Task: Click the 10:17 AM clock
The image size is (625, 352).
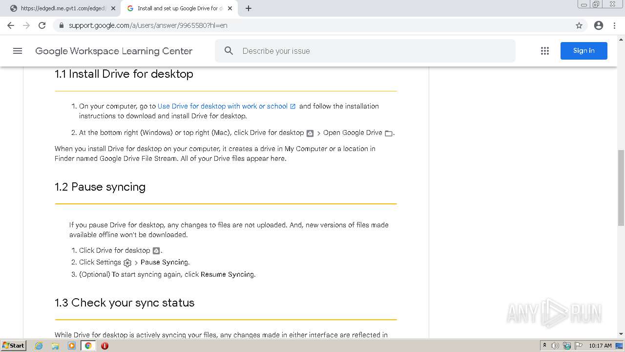Action: 600,346
